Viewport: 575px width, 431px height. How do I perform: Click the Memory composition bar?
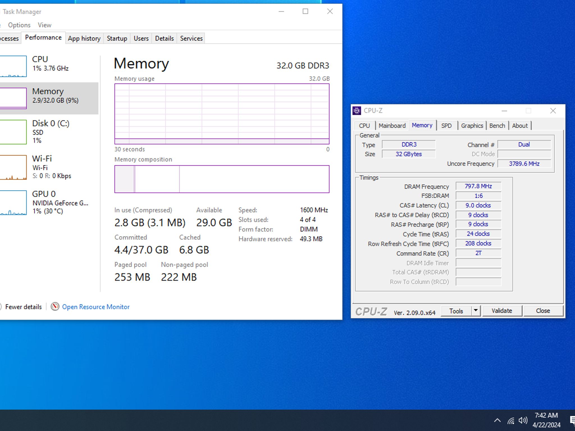pos(222,179)
